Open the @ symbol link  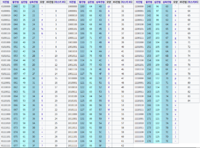(x=109, y=7)
